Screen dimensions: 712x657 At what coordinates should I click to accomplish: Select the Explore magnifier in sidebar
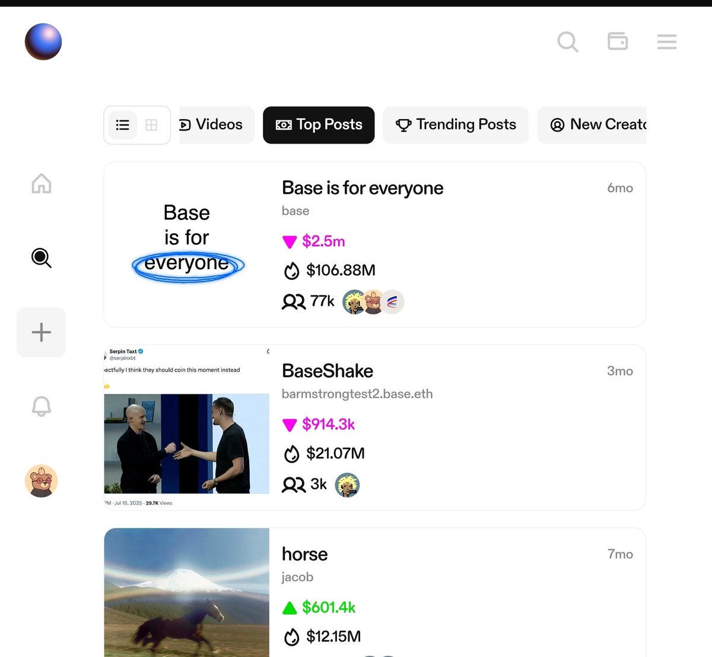click(x=42, y=258)
